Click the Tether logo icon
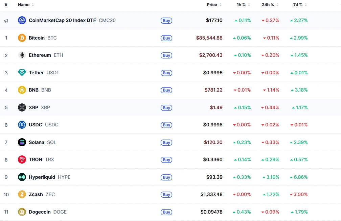341x221 pixels. pos(22,73)
